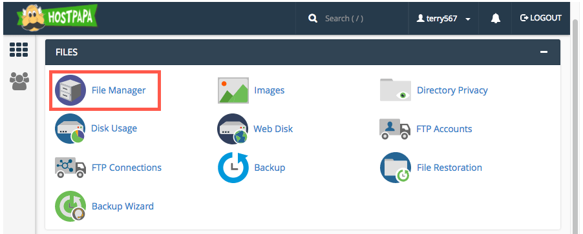
Task: Log out using the LOGOUT button
Action: tap(541, 18)
